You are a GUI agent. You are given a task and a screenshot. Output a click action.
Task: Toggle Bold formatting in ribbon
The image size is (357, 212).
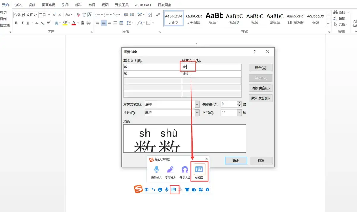click(x=16, y=23)
